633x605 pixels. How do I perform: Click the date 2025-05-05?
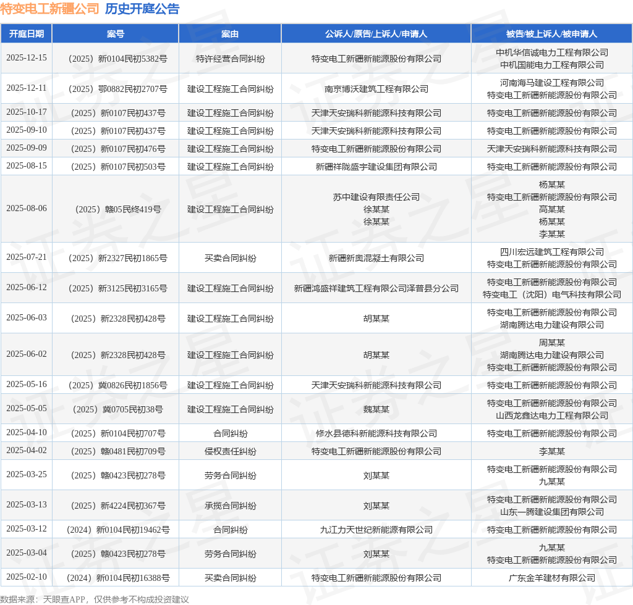(27, 408)
